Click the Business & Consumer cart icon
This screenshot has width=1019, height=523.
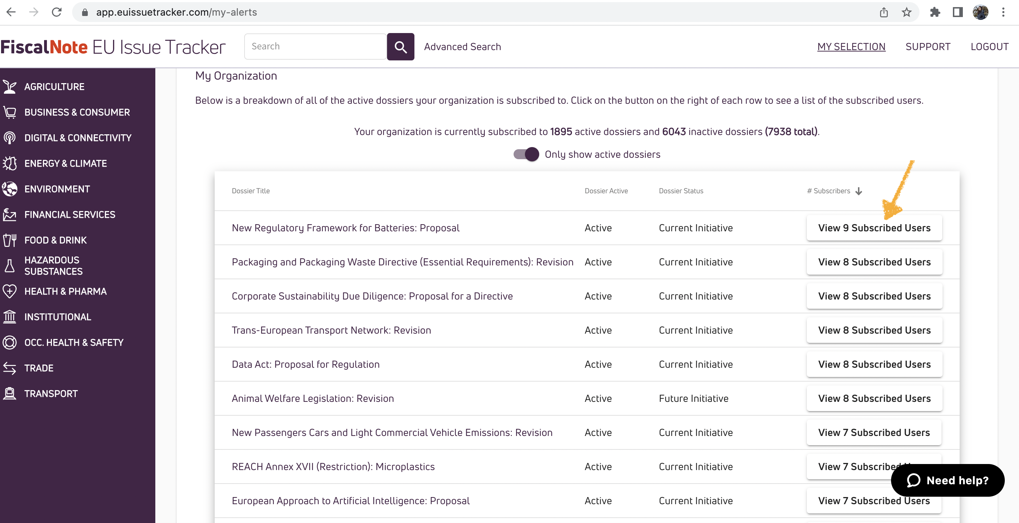10,112
